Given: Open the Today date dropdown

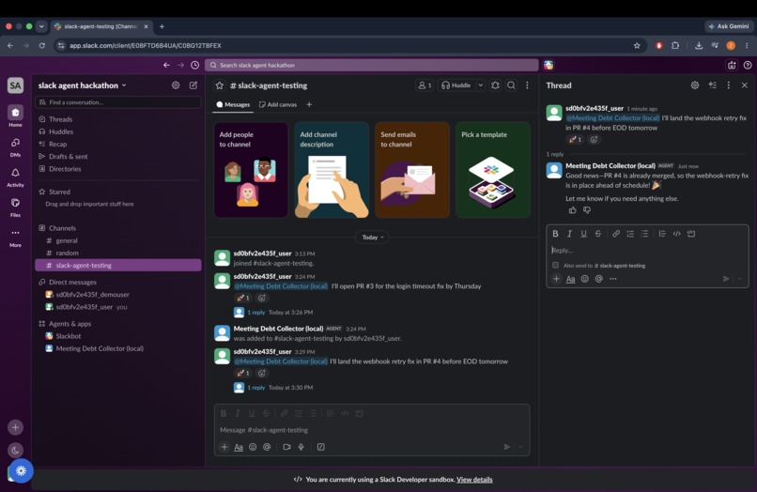Looking at the screenshot, I should click(x=373, y=237).
